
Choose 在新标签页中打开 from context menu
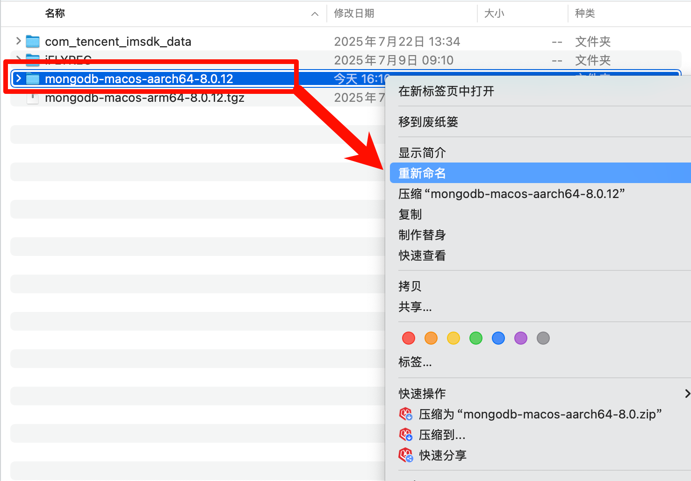click(446, 91)
